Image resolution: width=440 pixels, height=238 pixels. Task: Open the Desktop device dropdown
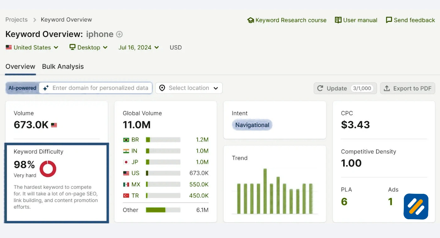click(x=89, y=47)
